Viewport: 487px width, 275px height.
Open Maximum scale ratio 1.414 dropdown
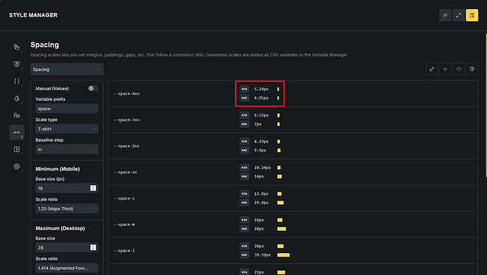pos(67,268)
